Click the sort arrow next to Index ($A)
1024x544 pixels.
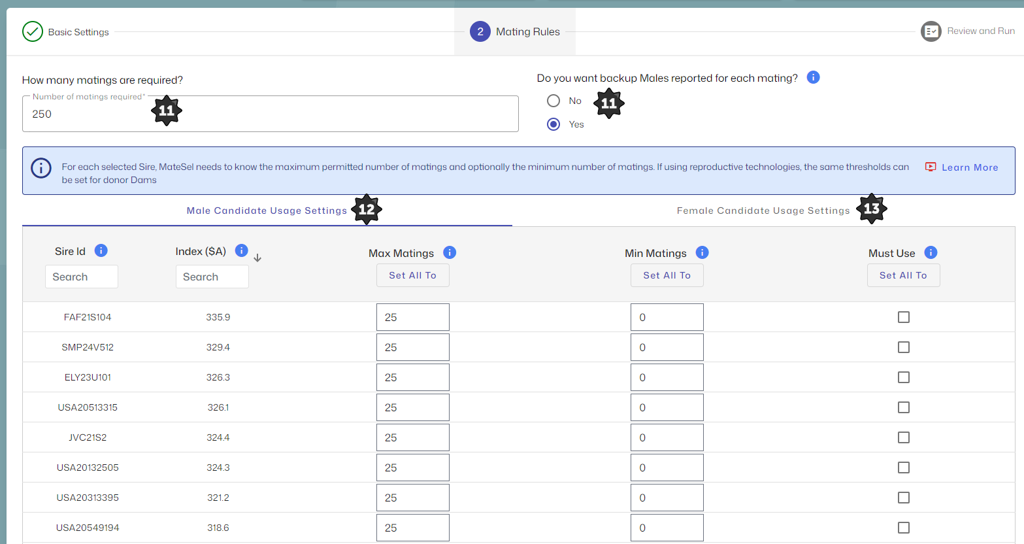[257, 258]
